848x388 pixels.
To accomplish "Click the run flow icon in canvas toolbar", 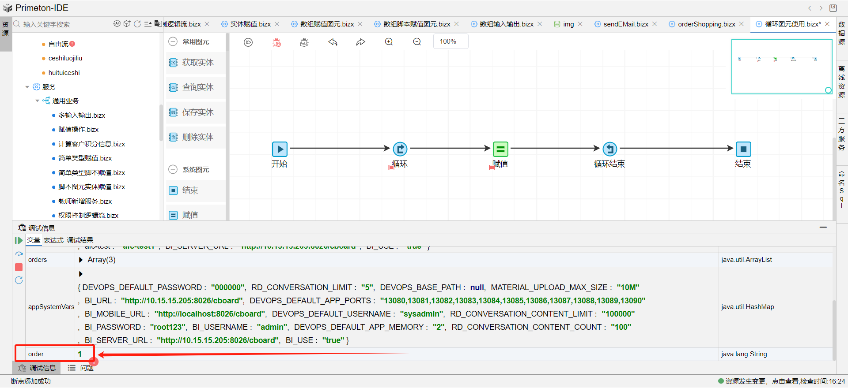I will [248, 42].
